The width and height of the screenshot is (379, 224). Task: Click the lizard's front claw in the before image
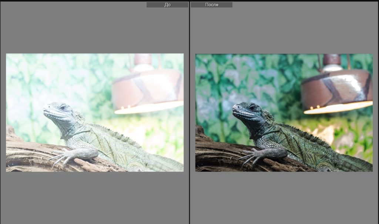[x=58, y=156]
